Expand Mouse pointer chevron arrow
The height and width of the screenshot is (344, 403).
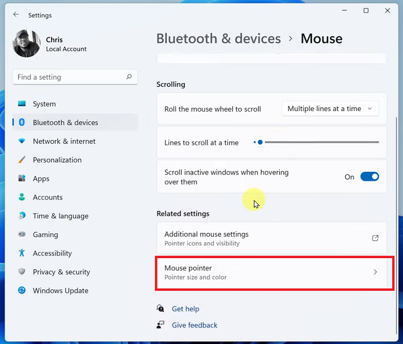tap(375, 272)
